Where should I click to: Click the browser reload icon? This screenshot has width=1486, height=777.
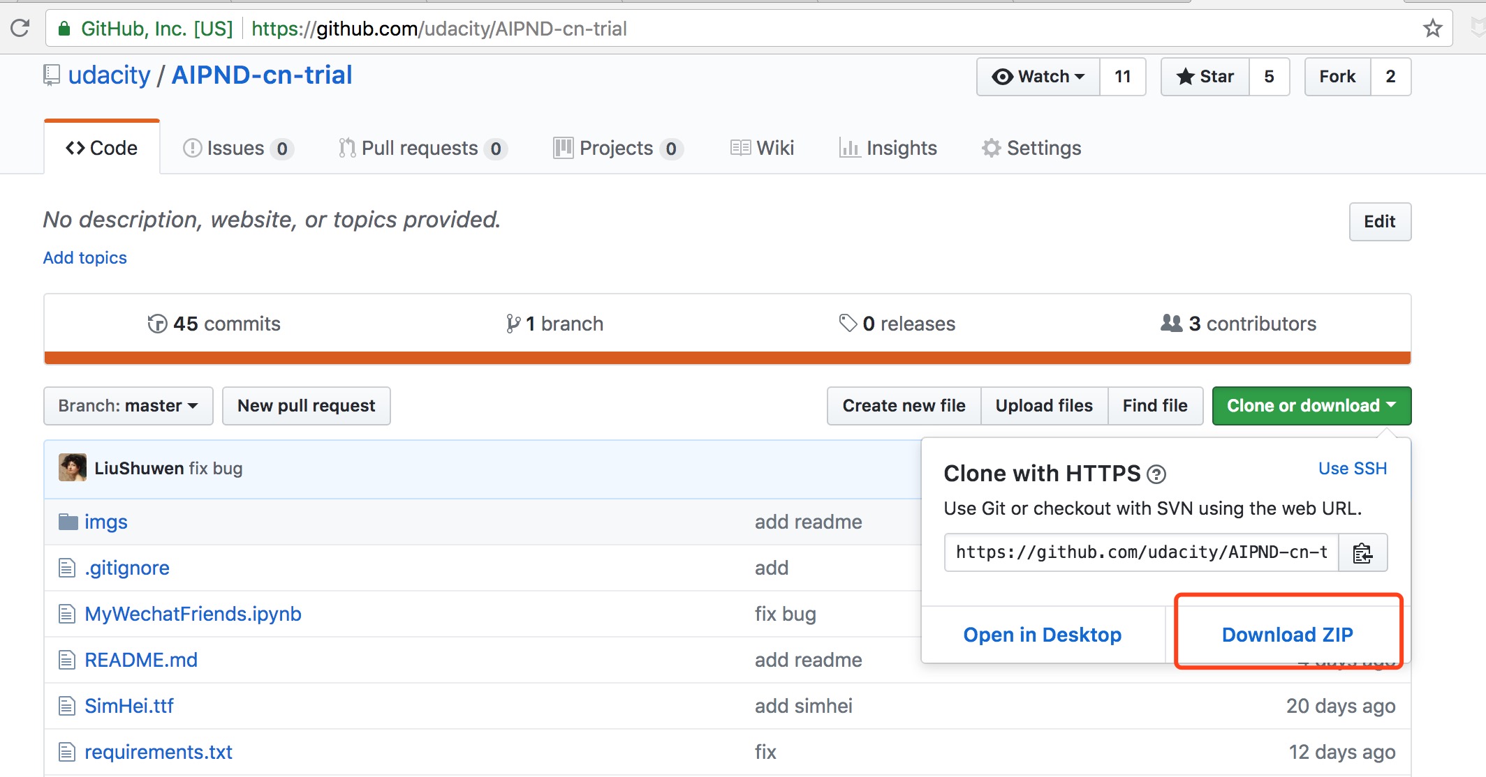tap(20, 28)
